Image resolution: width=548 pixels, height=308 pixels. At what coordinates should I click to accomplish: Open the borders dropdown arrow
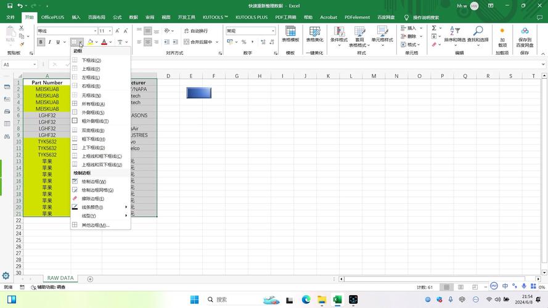81,42
